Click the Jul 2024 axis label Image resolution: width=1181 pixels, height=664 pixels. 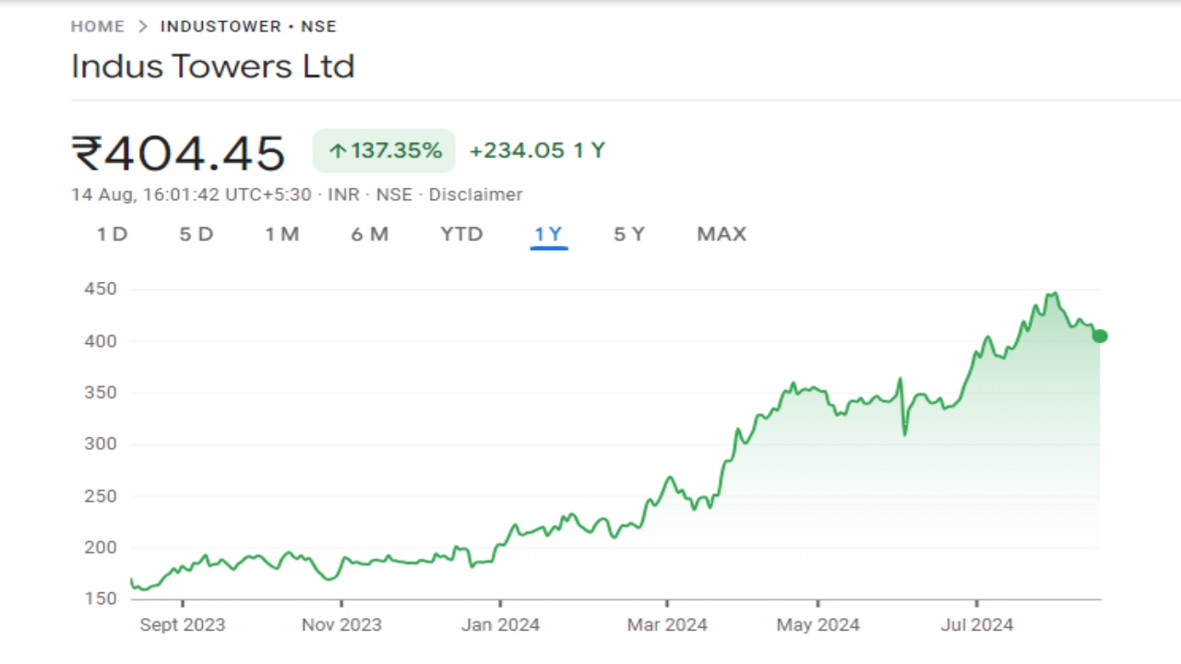977,625
